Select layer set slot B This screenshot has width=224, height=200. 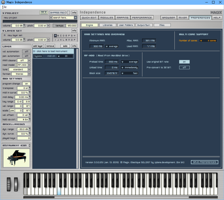coord(58,36)
